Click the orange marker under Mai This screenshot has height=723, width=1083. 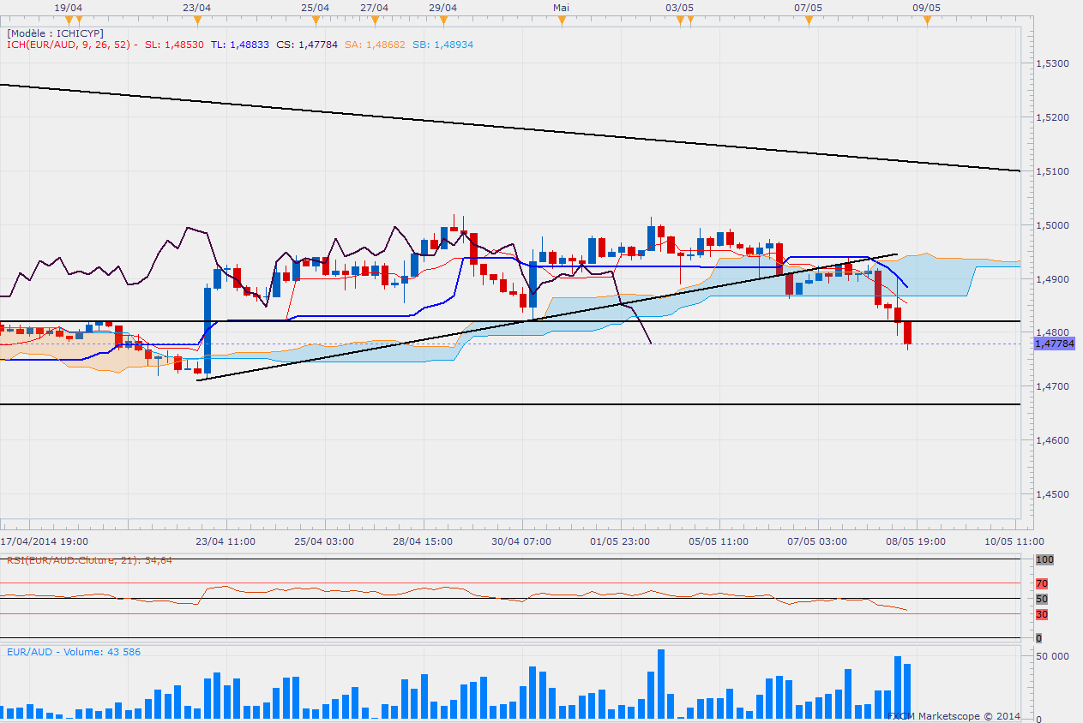tap(562, 19)
